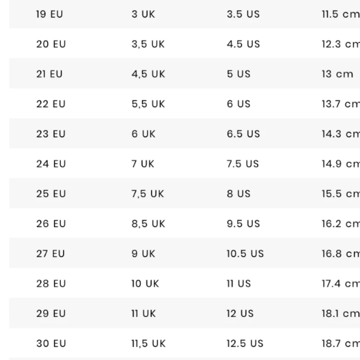This screenshot has height=360, width=360.
Task: Click the 7 UK size cell
Action: (143, 164)
